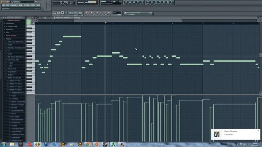The image size is (262, 147).
Task: Select the long high note in bar one
Action: [72, 36]
